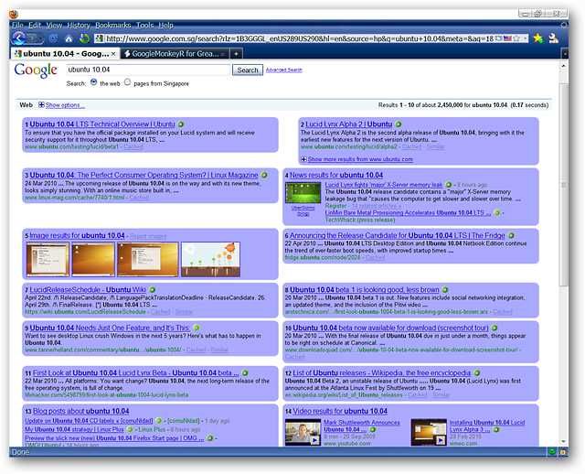The height and width of the screenshot is (474, 585).
Task: Select 'the web' search radio button
Action: point(93,82)
